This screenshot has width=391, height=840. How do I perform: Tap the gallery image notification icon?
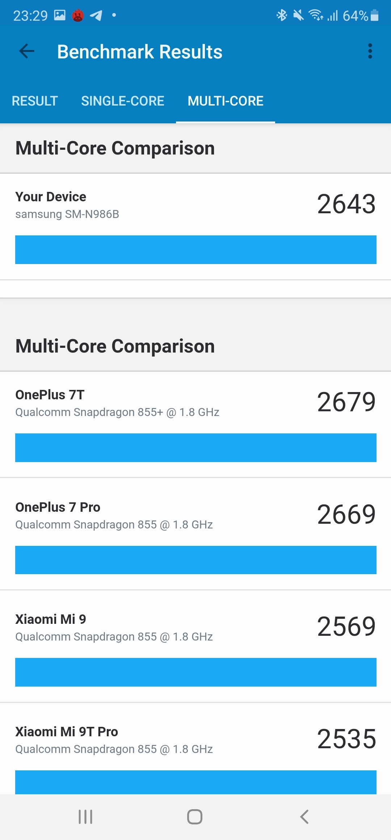[60, 15]
